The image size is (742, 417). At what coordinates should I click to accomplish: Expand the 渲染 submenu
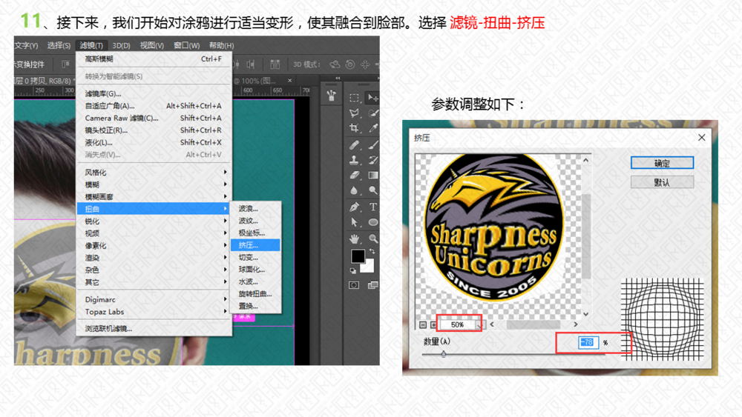point(154,258)
